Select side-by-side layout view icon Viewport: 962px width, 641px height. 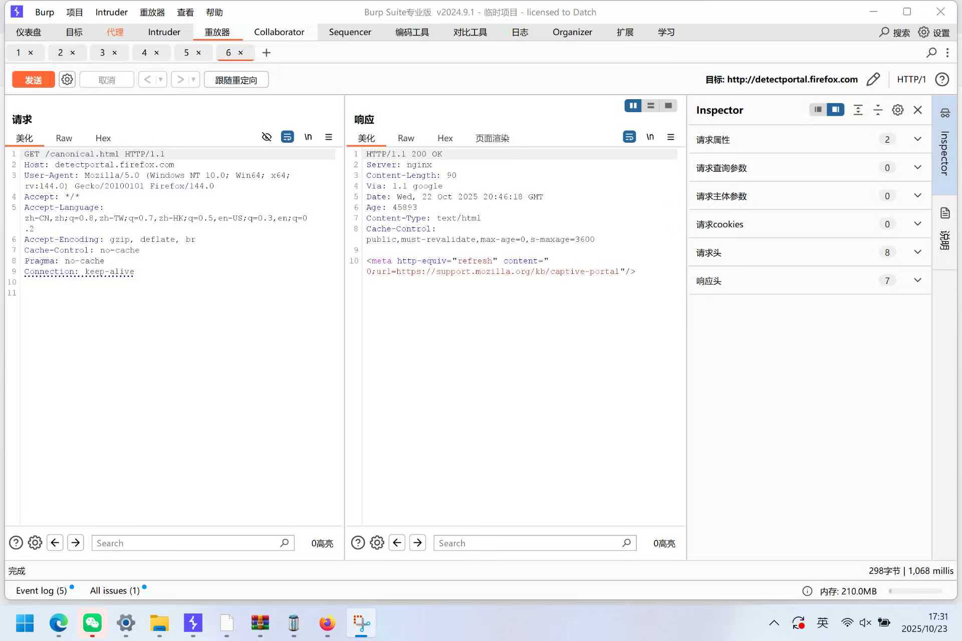633,106
